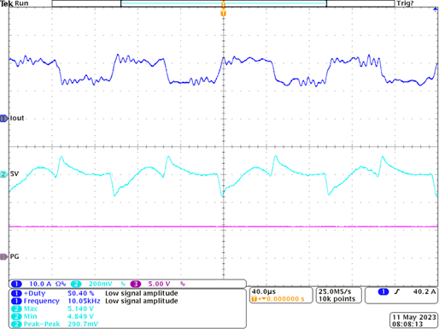The height and width of the screenshot is (329, 439).
Task: Click the 40.0µs horizontal scale readout
Action: point(264,291)
